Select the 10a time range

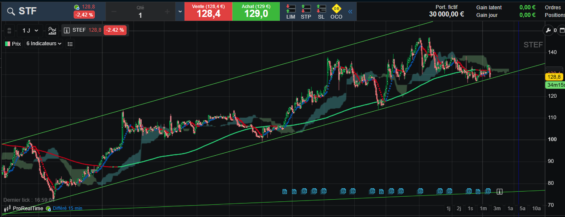point(537,209)
